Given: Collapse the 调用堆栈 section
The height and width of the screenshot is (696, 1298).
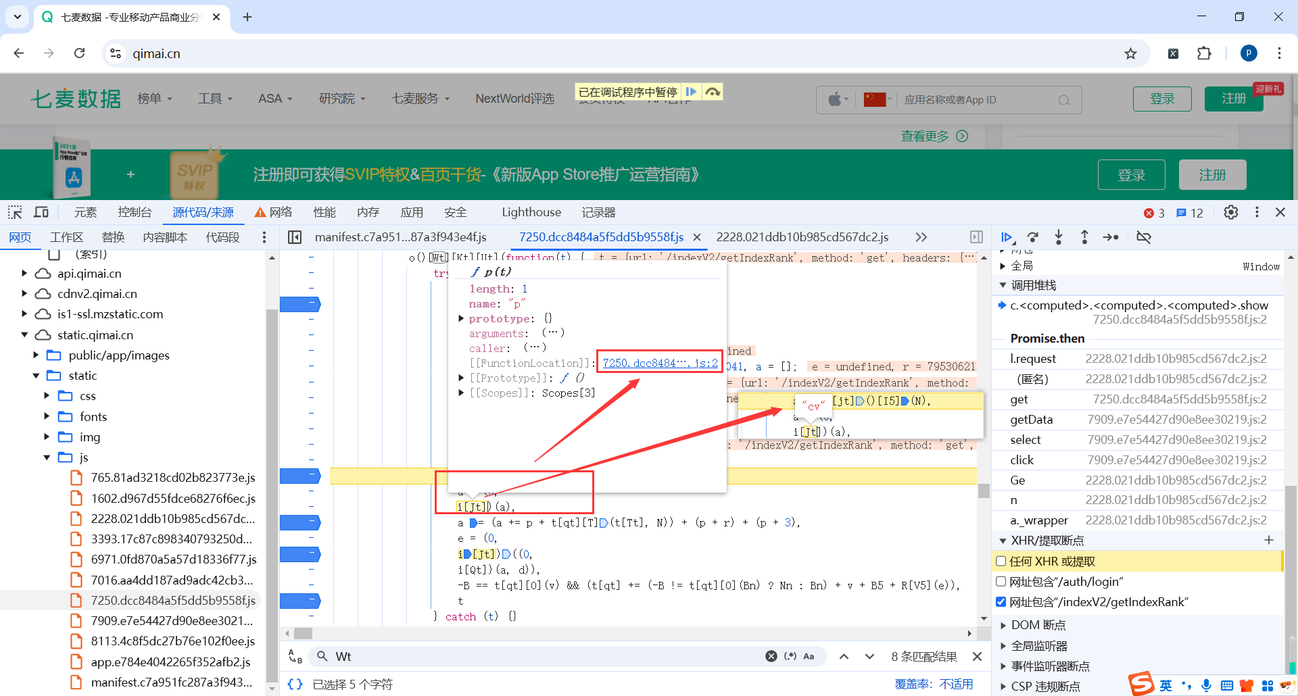Looking at the screenshot, I should tap(1003, 284).
